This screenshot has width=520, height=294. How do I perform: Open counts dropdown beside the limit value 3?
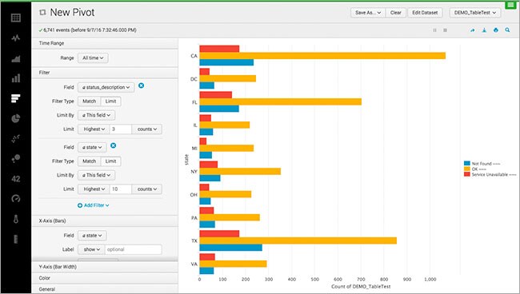pos(147,129)
